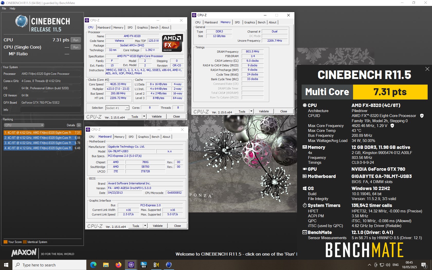Image resolution: width=432 pixels, height=270 pixels.
Task: Close the BenchMate result overlay
Action: [x=427, y=69]
